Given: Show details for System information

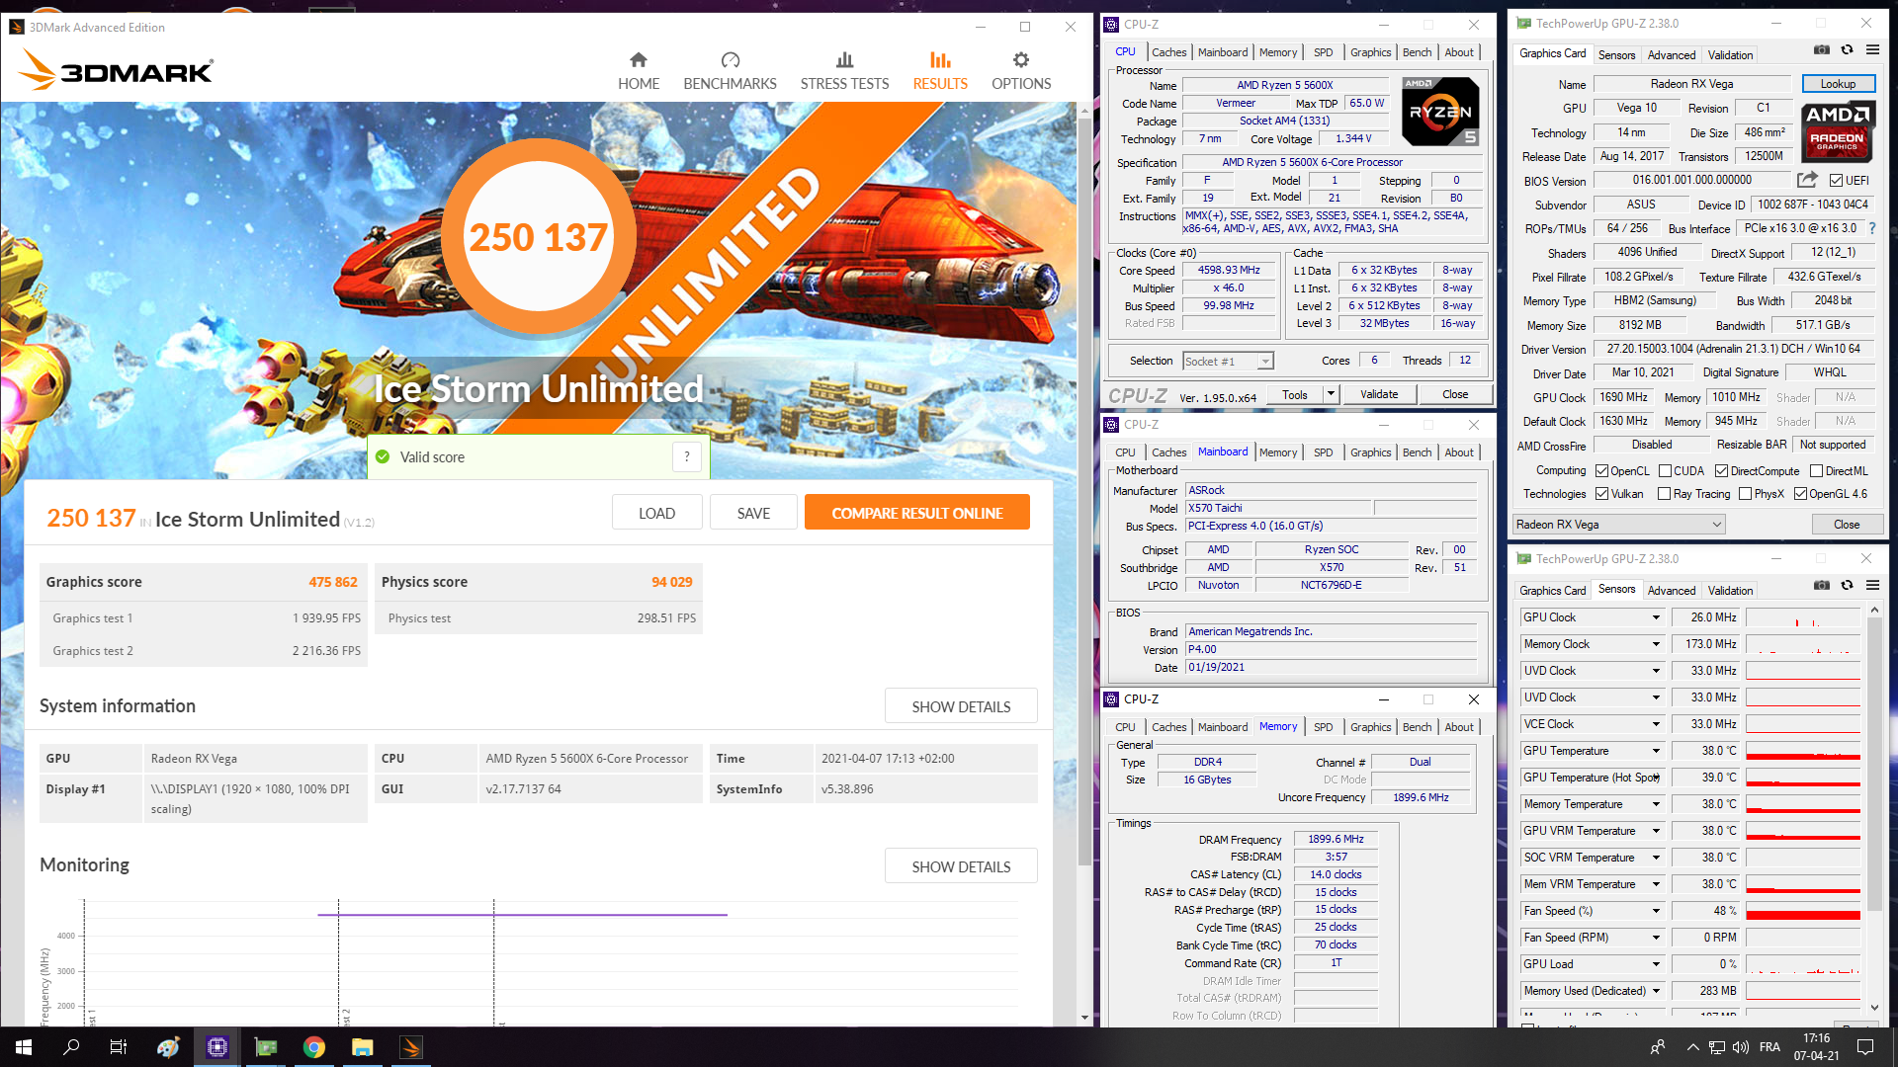Looking at the screenshot, I should click(961, 706).
